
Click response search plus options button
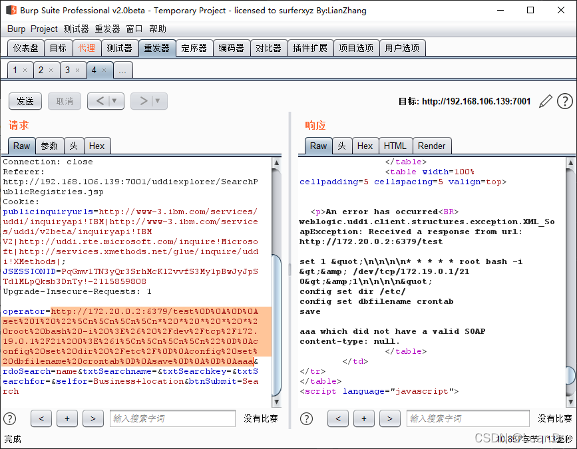click(364, 418)
